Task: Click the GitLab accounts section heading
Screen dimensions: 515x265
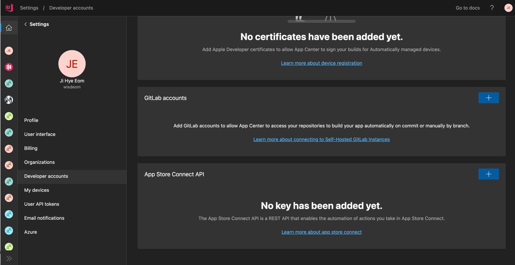Action: point(166,98)
